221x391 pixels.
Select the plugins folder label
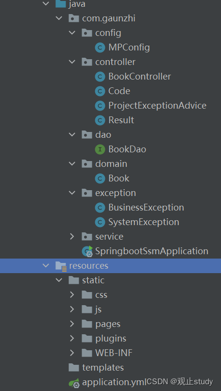pyautogui.click(x=111, y=339)
